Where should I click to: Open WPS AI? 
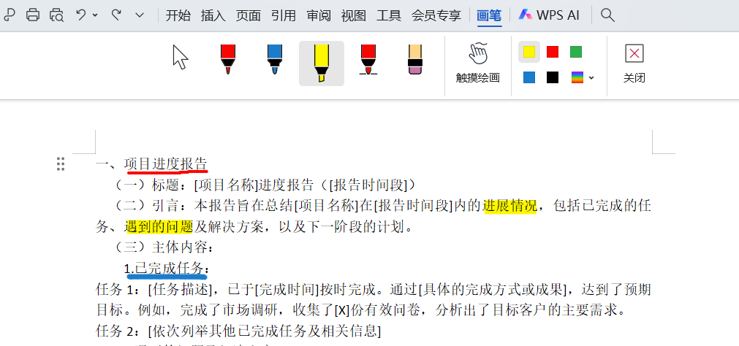click(548, 15)
